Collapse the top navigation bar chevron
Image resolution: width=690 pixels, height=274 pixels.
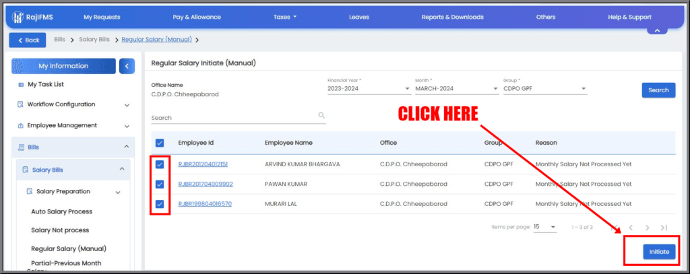tap(657, 30)
